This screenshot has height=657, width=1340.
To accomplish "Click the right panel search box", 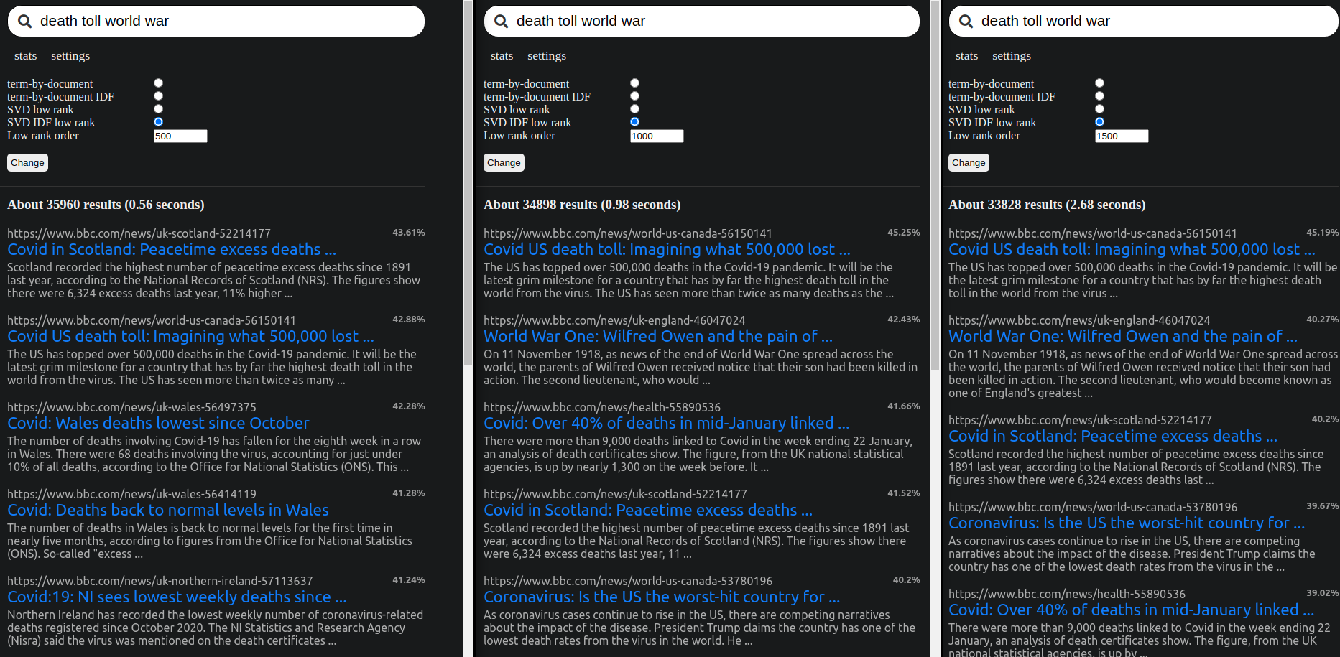I will [1144, 22].
